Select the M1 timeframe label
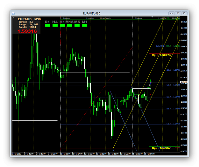199x167 pixels. pyautogui.click(x=84, y=22)
